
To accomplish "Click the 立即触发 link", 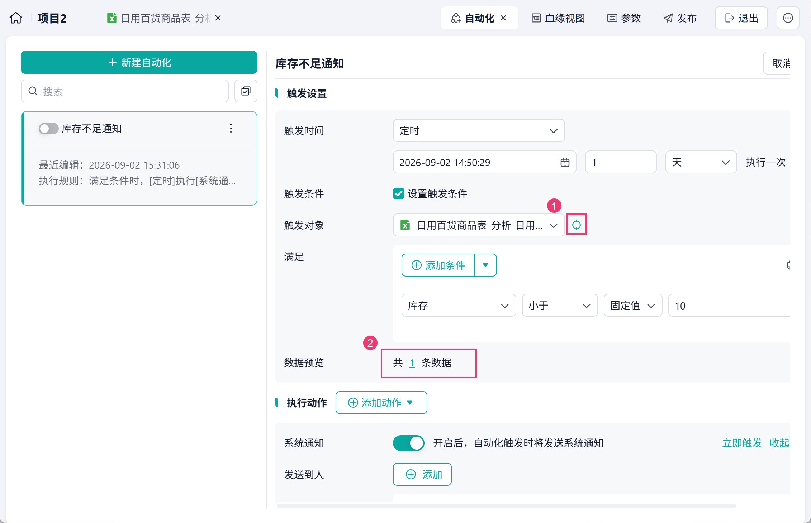I will coord(742,443).
